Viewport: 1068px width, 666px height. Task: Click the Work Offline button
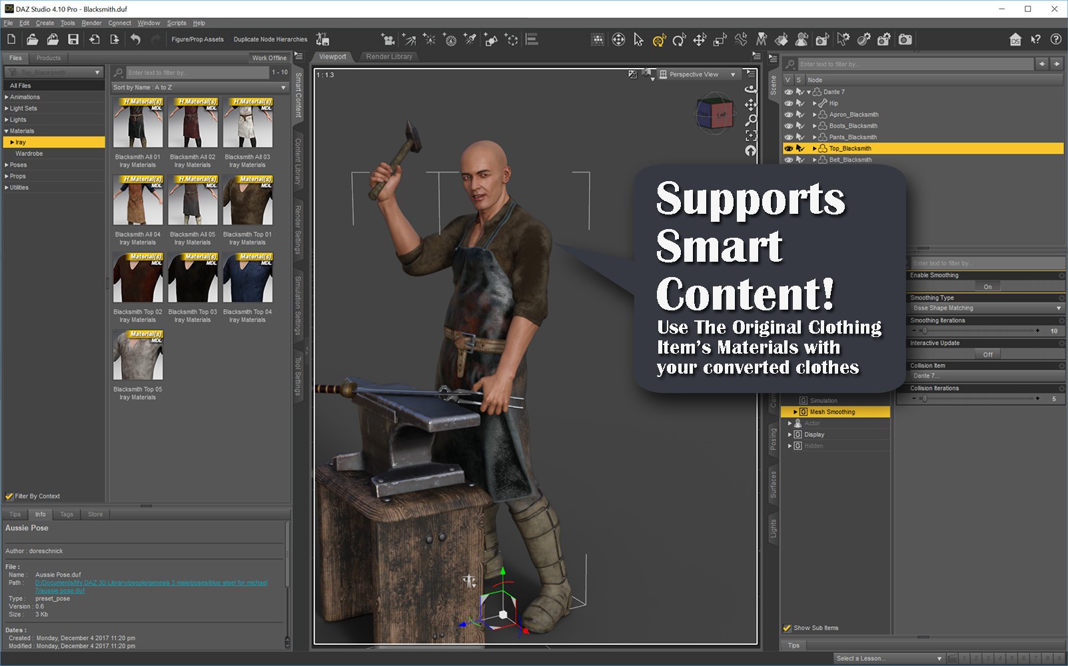(x=269, y=58)
